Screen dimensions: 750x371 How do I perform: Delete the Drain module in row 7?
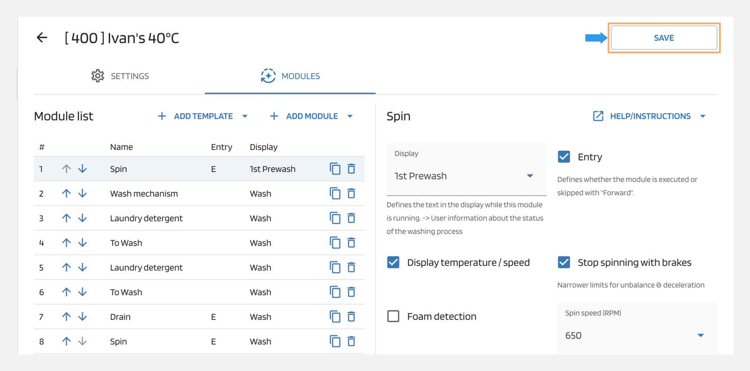pos(351,317)
